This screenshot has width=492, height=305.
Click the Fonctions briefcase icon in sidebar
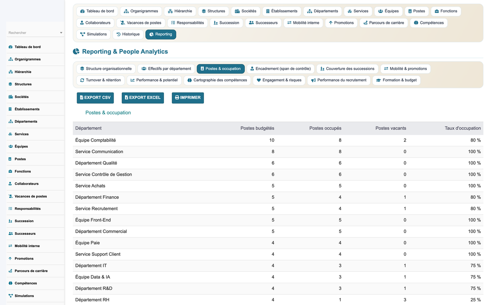tap(10, 171)
